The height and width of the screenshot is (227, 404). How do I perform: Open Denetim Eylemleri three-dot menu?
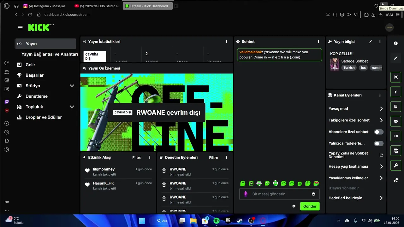226,157
